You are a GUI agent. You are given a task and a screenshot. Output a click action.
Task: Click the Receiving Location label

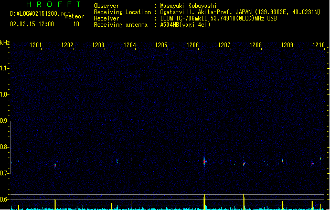(122, 12)
